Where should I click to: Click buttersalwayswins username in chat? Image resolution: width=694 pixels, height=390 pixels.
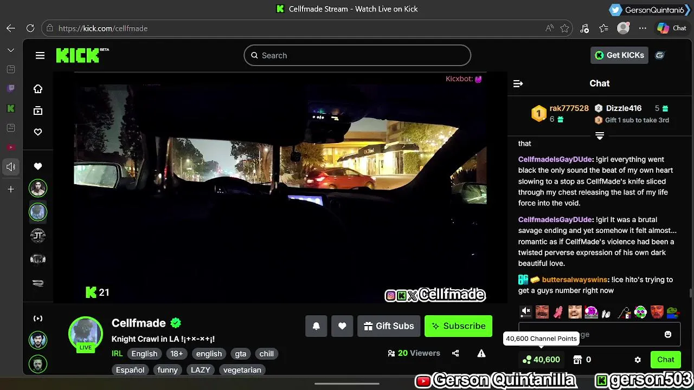point(575,279)
